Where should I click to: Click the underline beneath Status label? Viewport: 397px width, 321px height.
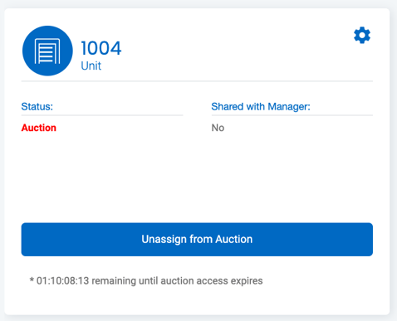[x=102, y=115]
